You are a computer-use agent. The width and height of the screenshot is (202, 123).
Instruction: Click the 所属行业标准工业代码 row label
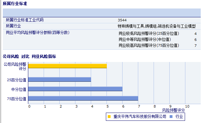tap(25, 20)
